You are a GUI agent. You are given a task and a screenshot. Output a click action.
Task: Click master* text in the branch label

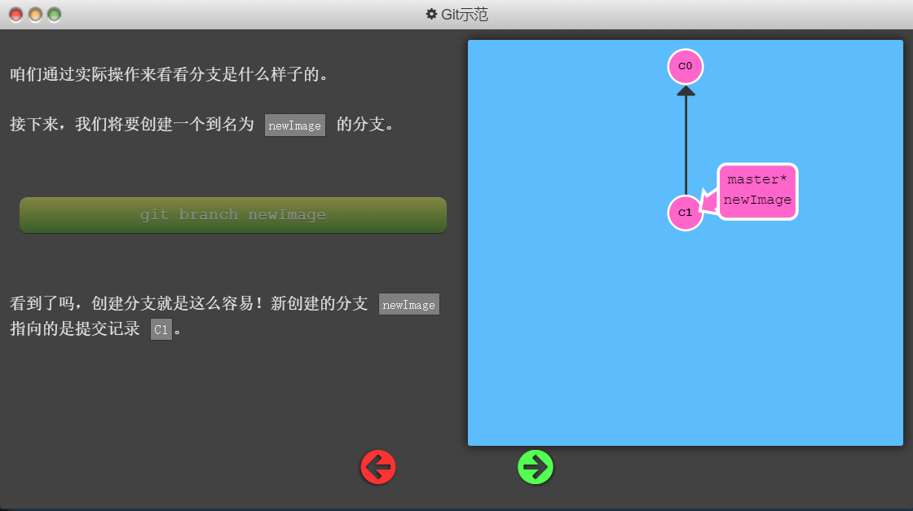(756, 179)
